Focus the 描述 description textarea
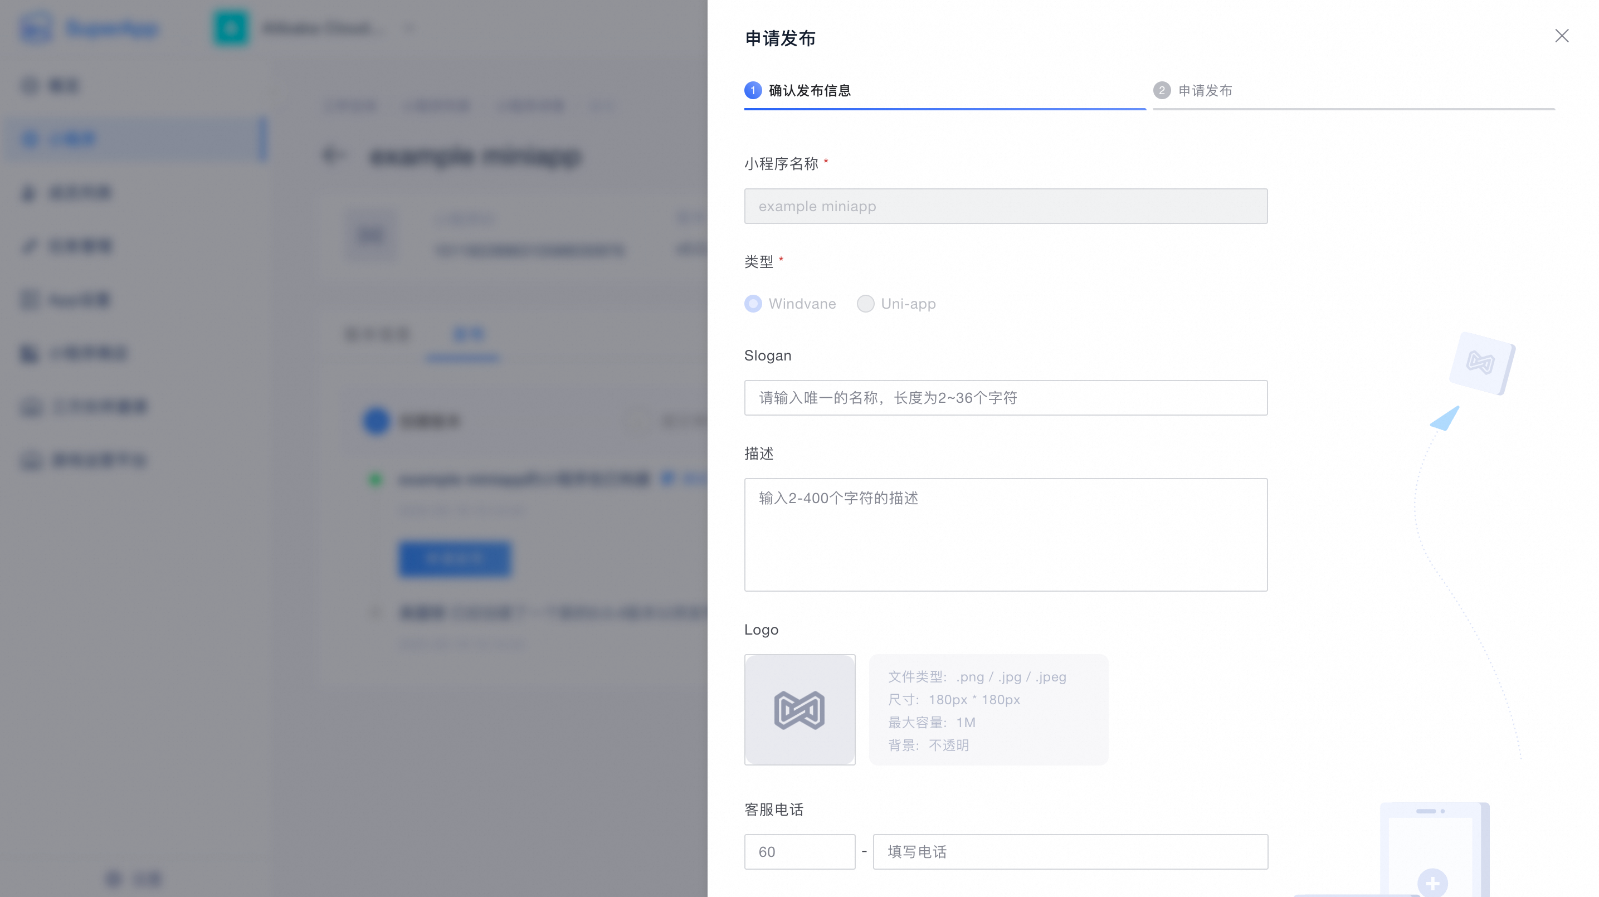1599x897 pixels. point(1006,534)
